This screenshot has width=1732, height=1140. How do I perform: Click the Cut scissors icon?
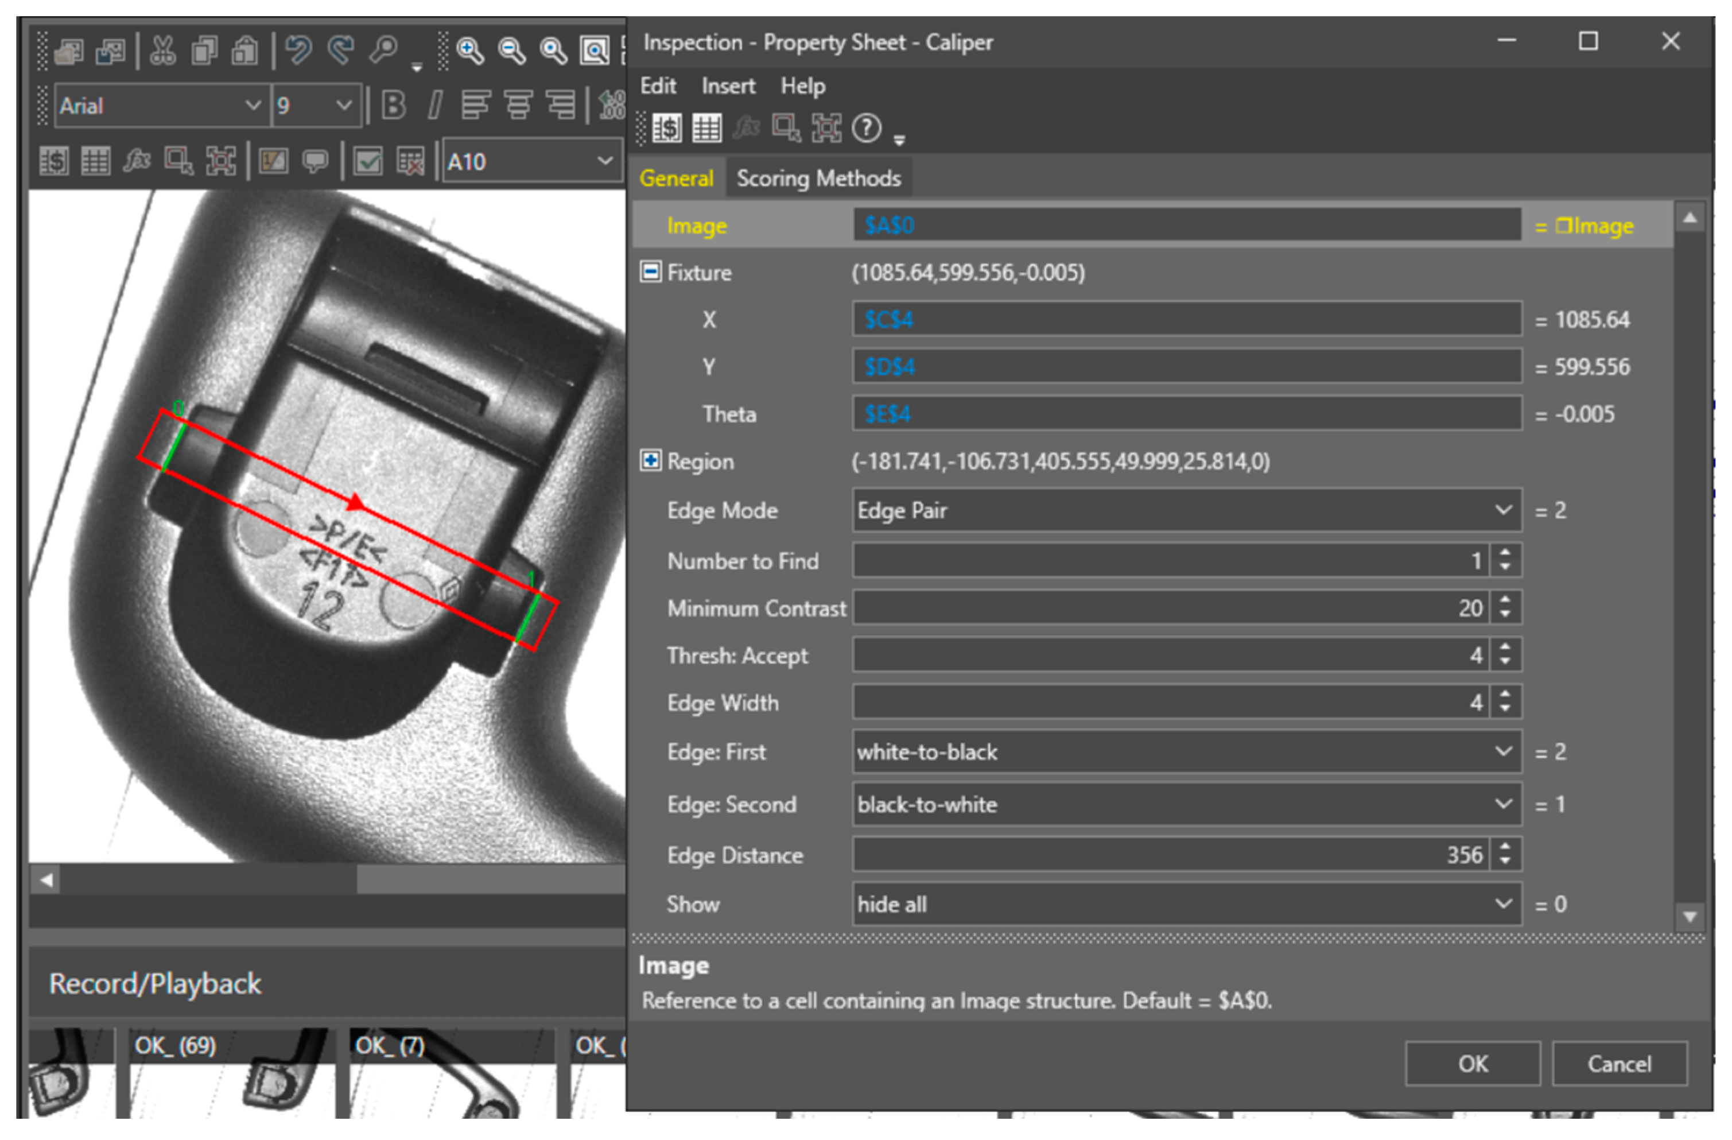162,51
